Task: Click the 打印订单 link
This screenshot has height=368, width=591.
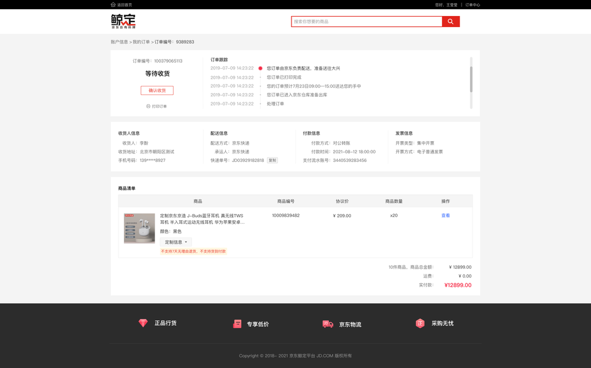Action: [x=160, y=106]
